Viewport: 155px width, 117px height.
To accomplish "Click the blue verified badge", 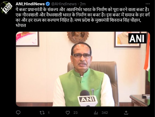I will pyautogui.click(x=48, y=4).
